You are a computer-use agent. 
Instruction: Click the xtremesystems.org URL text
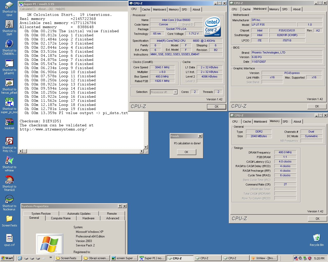(53, 129)
